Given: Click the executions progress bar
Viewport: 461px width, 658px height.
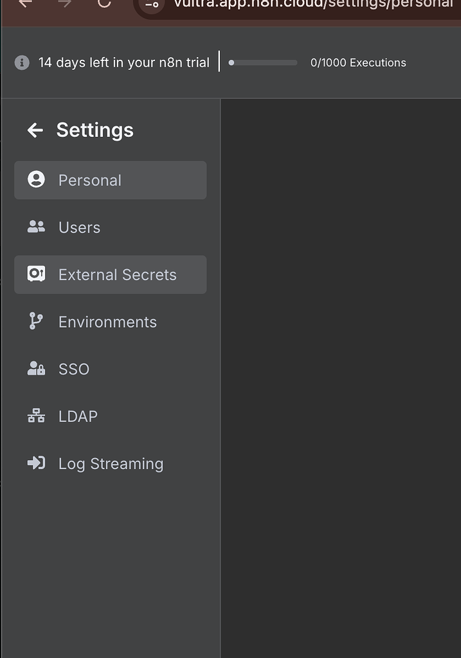Looking at the screenshot, I should [x=262, y=62].
